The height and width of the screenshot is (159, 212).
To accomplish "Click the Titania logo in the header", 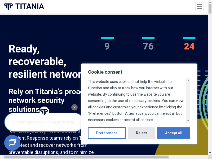I will pyautogui.click(x=24, y=6).
